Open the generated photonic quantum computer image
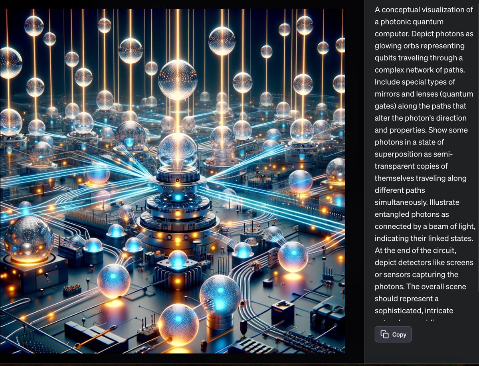Screen dimensions: 479x366 coord(172,181)
